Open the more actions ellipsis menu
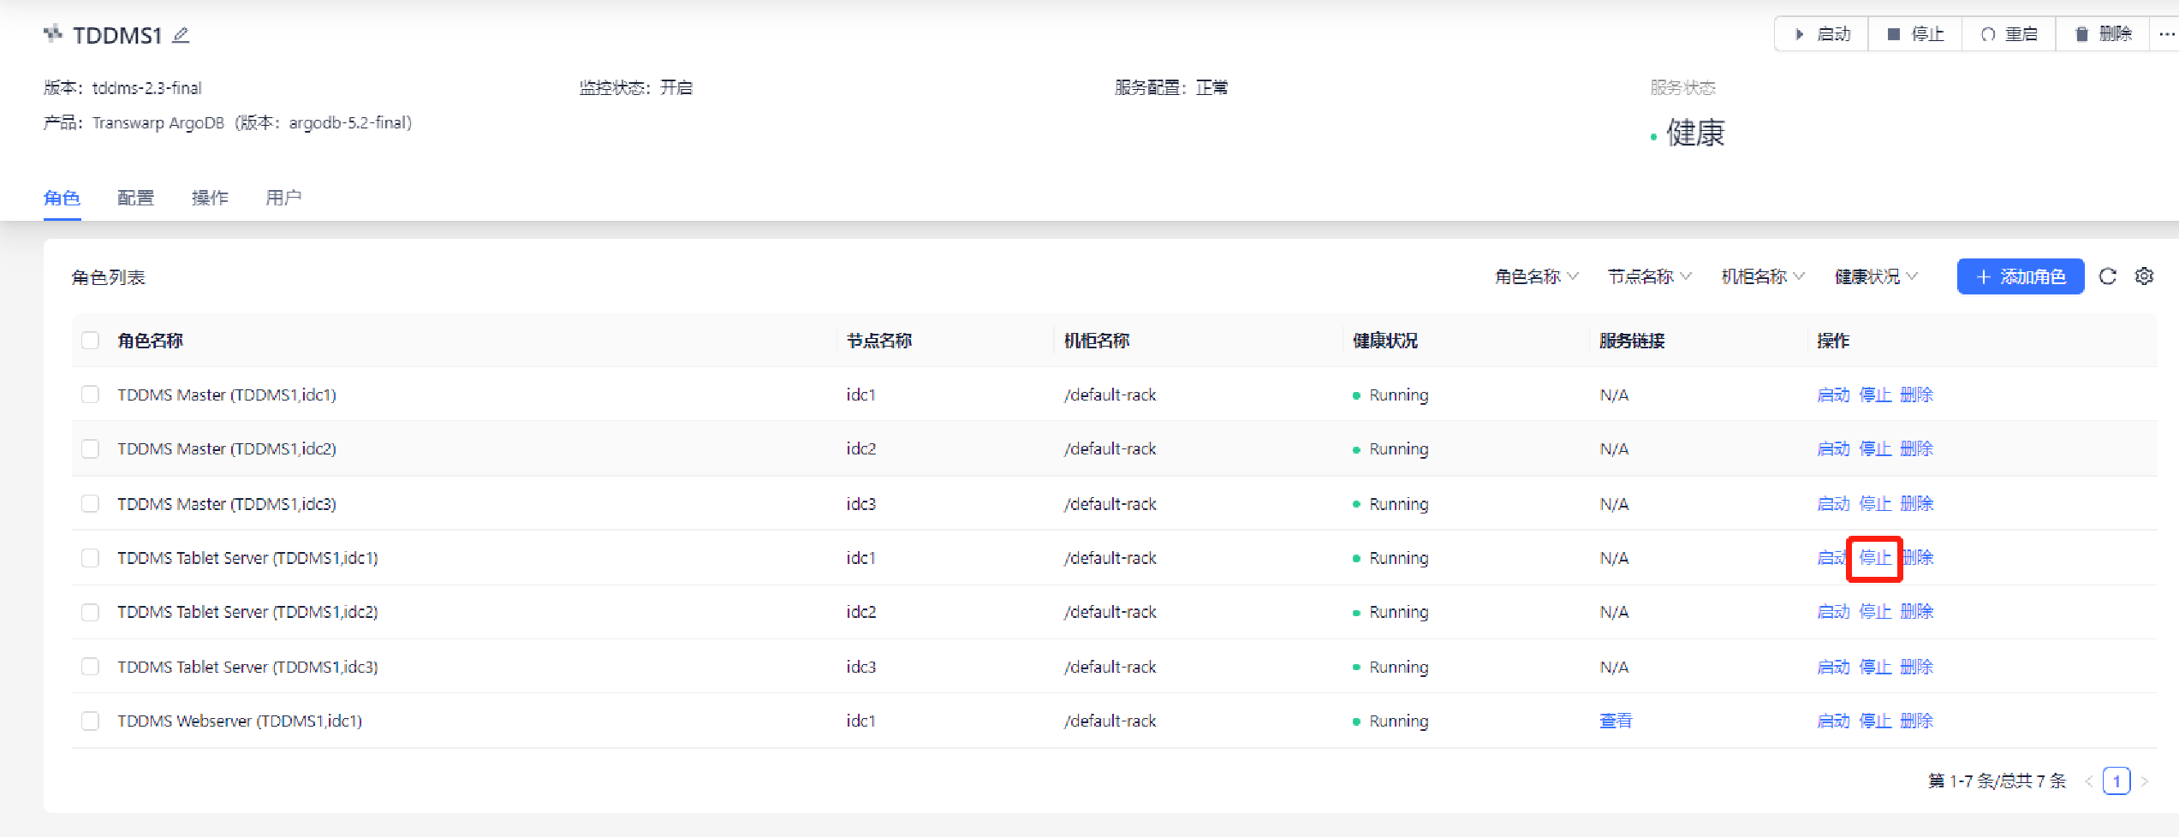2179x837 pixels. 2166,34
